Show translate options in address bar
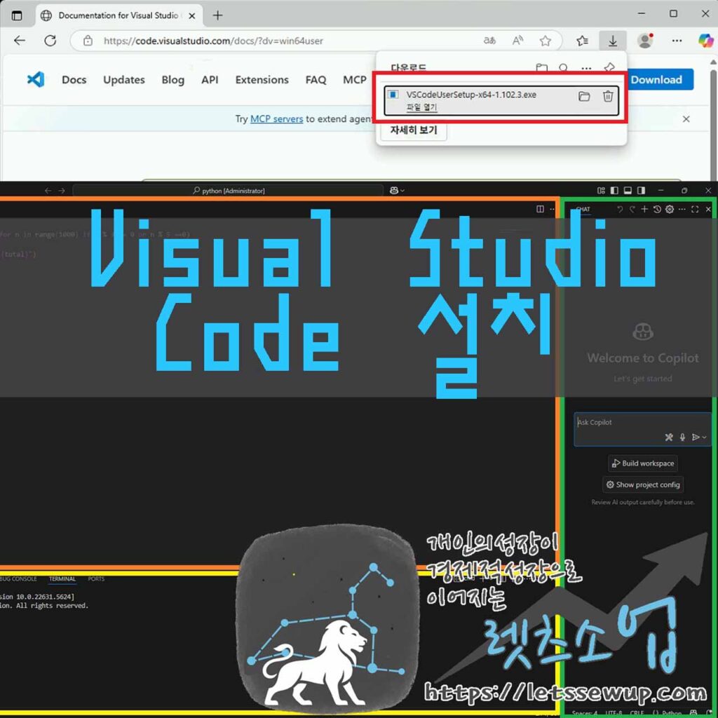Viewport: 718px width, 718px height. coord(489,41)
